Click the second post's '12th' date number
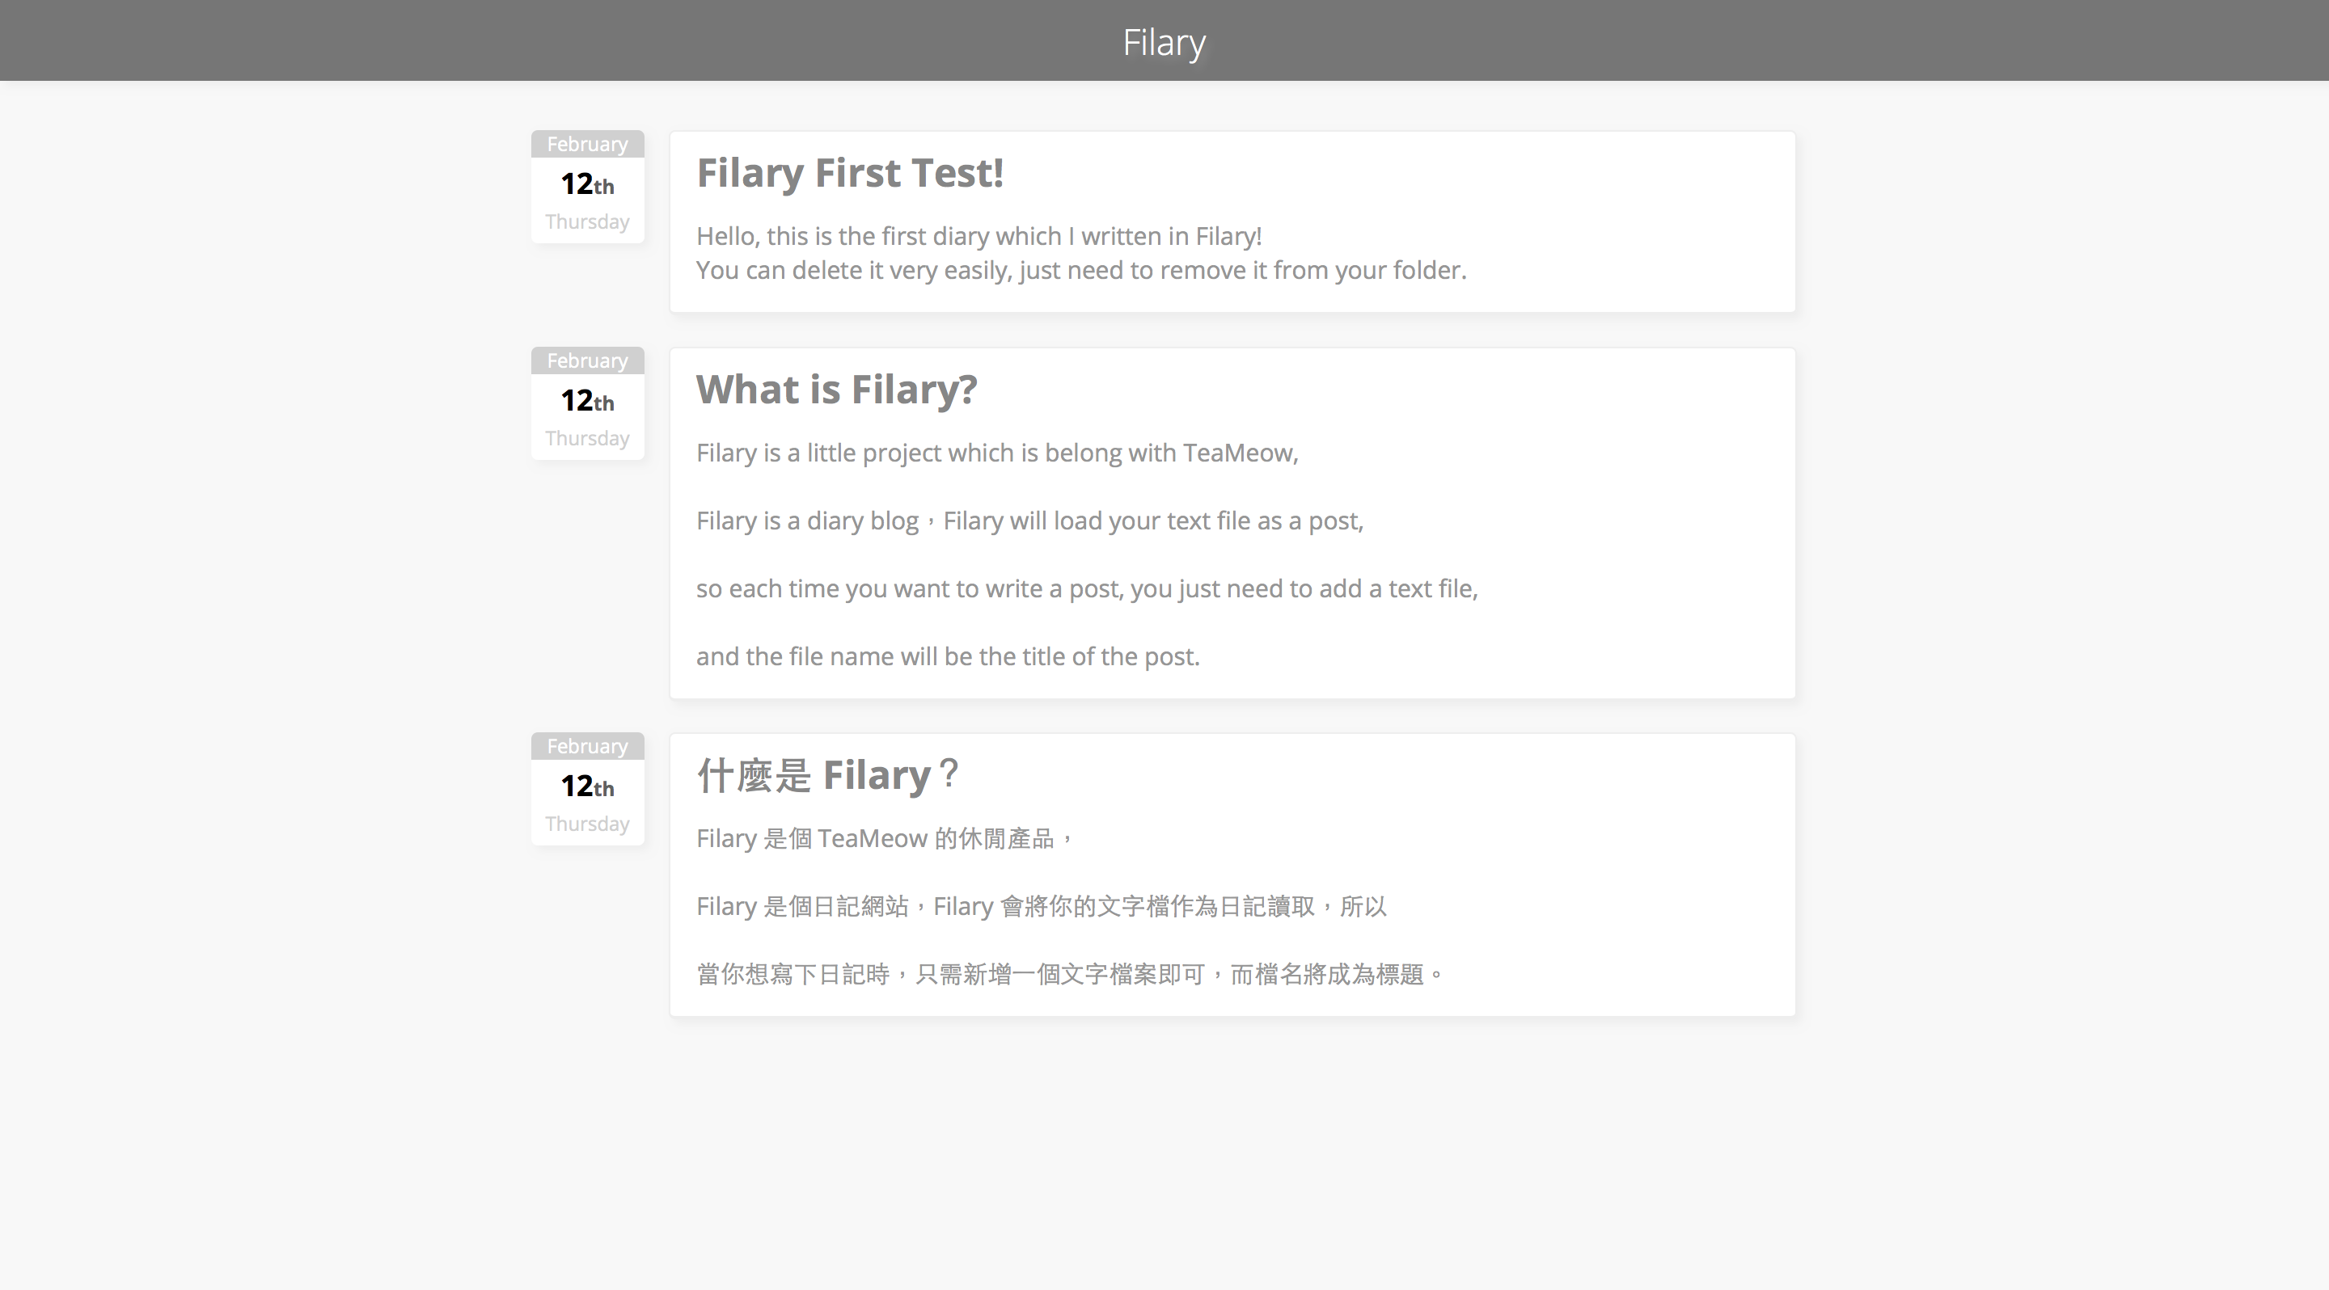Viewport: 2329px width, 1290px height. [587, 401]
